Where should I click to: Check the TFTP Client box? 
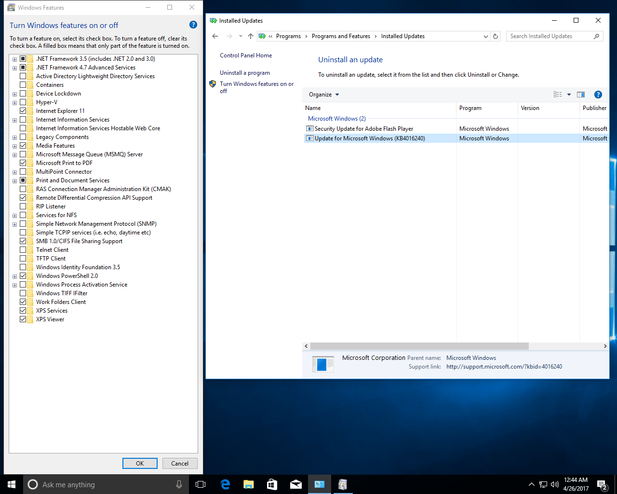point(23,259)
